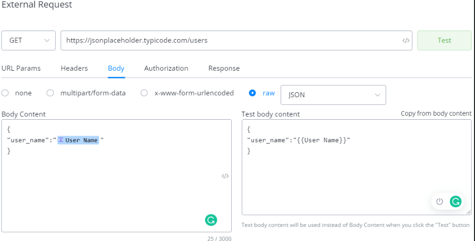Image resolution: width=475 pixels, height=241 pixels.
Task: Select multipart/form-data radio option
Action: 50,93
